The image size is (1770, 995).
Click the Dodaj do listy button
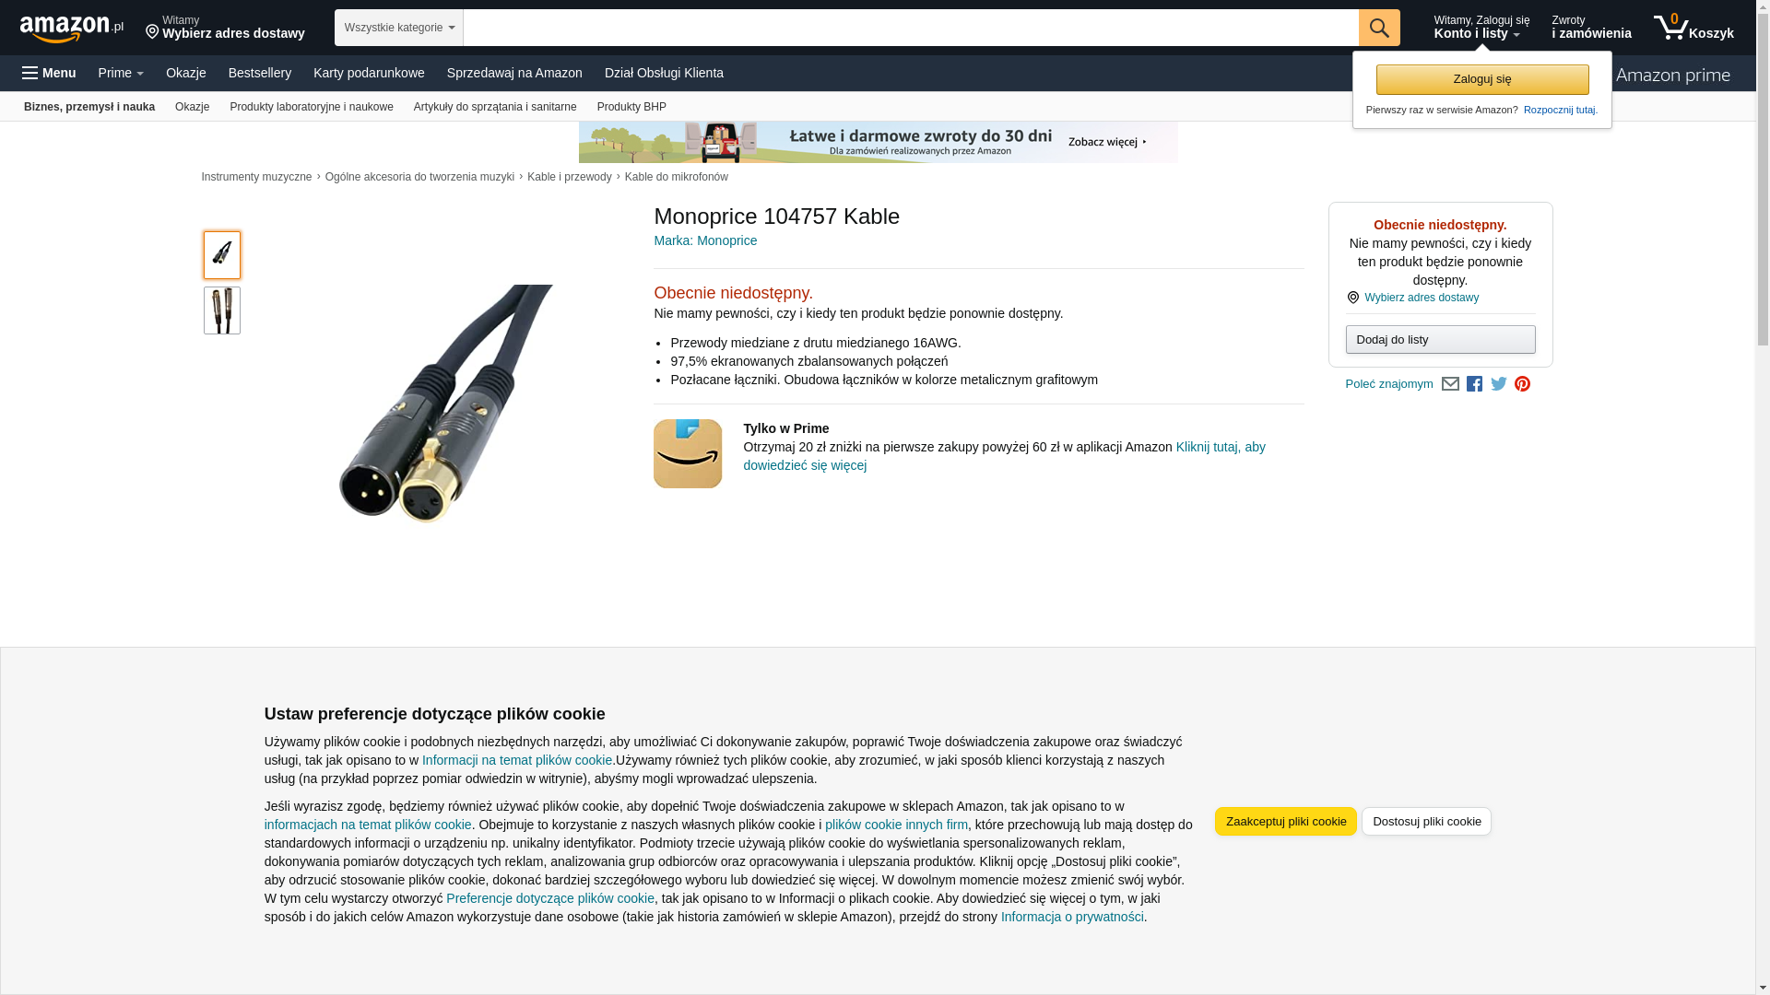point(1440,340)
